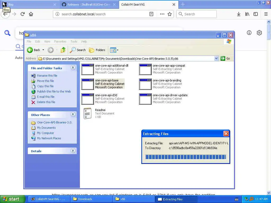Open Search in the Explorer toolbar
The image size is (271, 203).
[78, 50]
